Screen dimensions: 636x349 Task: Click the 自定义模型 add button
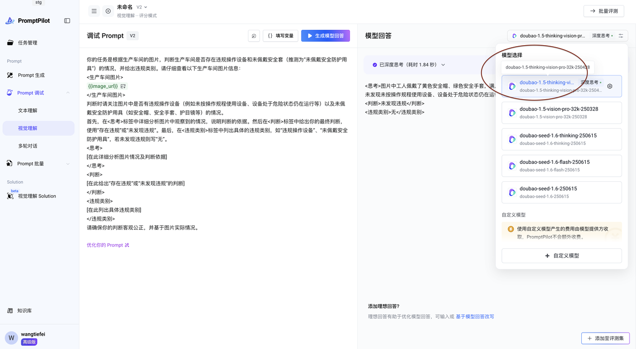tap(561, 256)
